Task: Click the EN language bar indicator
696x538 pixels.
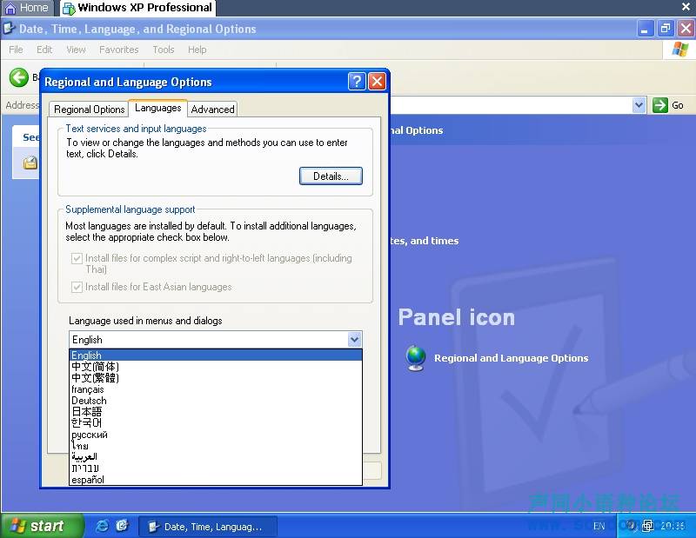Action: [x=599, y=526]
